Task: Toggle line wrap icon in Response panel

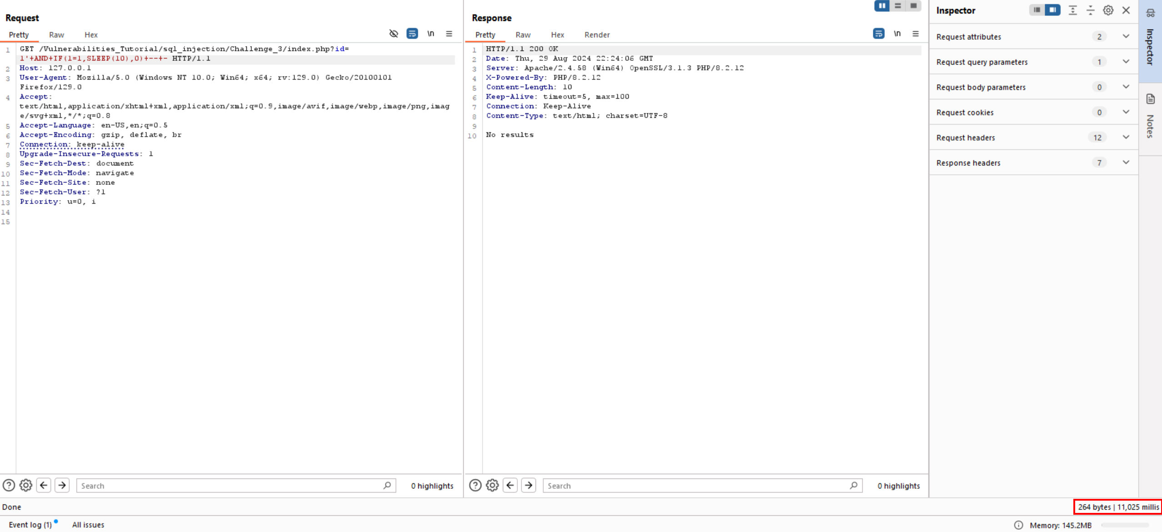Action: point(879,34)
